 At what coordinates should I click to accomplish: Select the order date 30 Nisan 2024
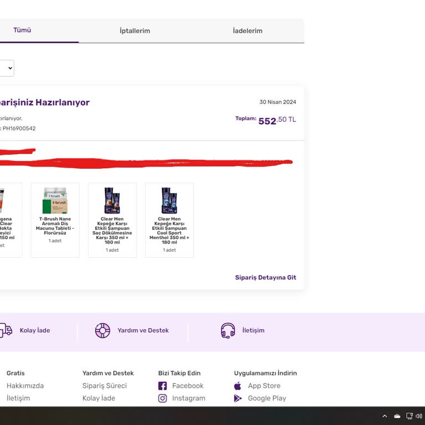[x=278, y=102]
